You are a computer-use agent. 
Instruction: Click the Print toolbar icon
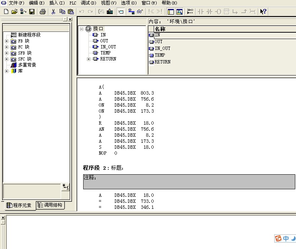click(x=43, y=12)
